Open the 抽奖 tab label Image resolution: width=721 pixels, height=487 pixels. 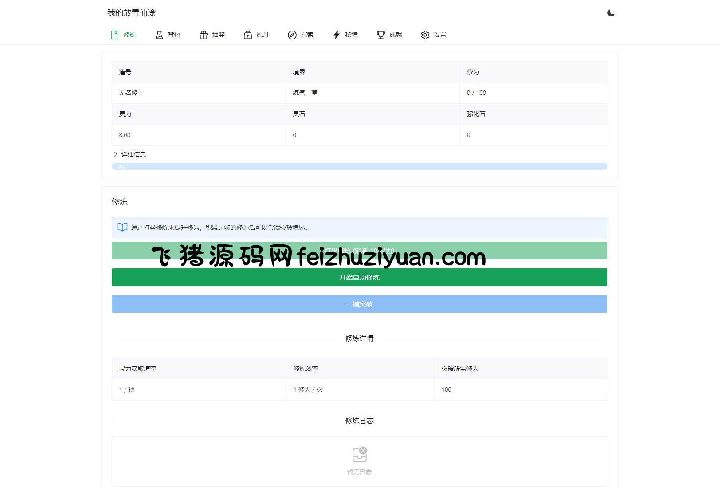pos(219,35)
